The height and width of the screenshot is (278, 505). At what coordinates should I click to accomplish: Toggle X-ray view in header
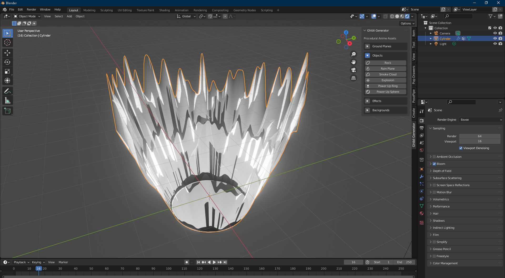click(x=385, y=16)
